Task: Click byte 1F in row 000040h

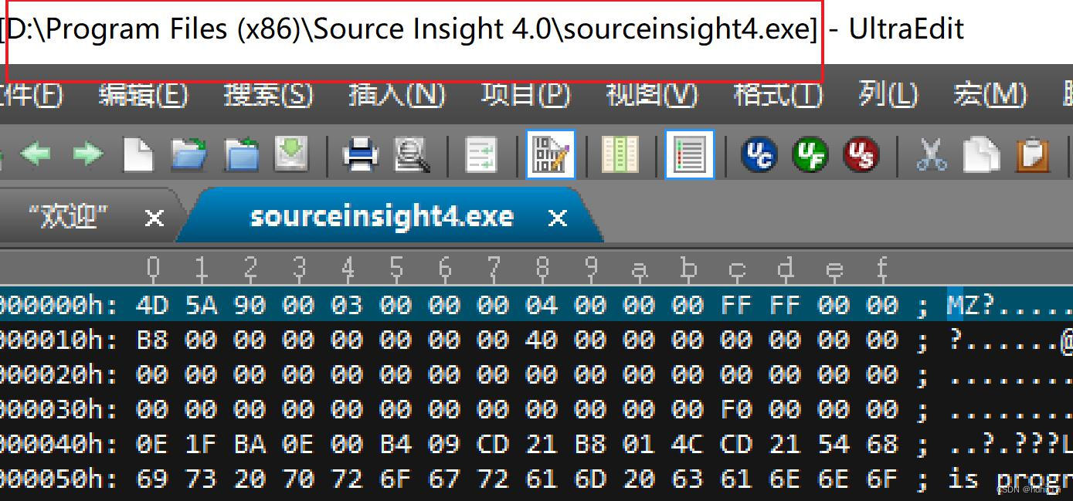Action: click(x=200, y=444)
